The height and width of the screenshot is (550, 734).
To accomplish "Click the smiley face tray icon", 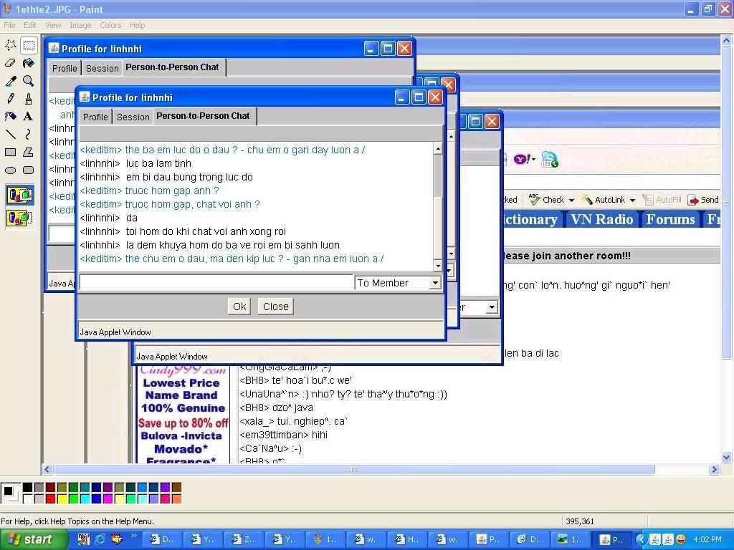I will 681,539.
